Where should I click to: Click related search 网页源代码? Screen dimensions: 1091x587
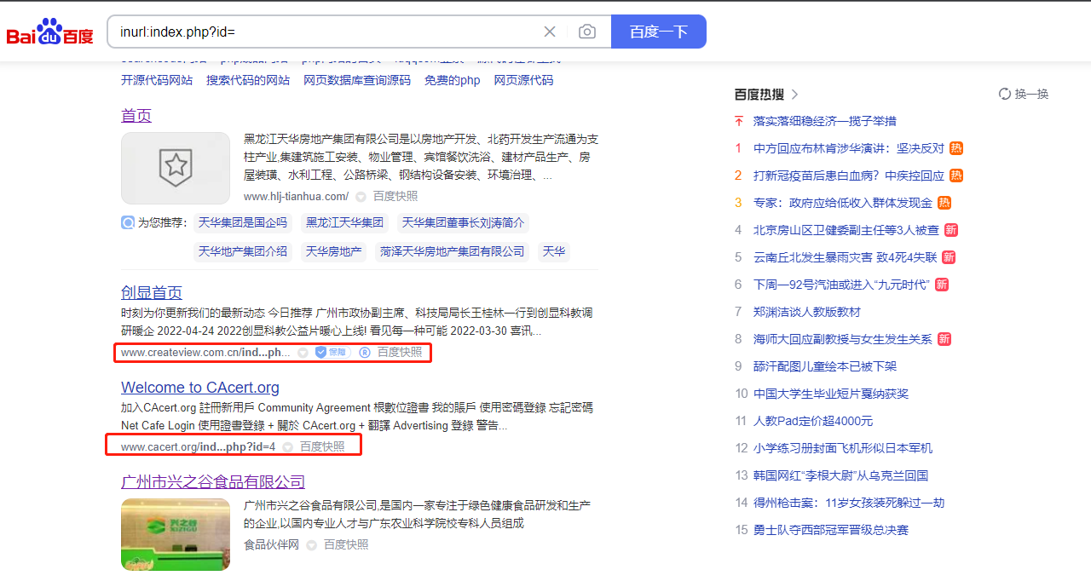(x=524, y=80)
